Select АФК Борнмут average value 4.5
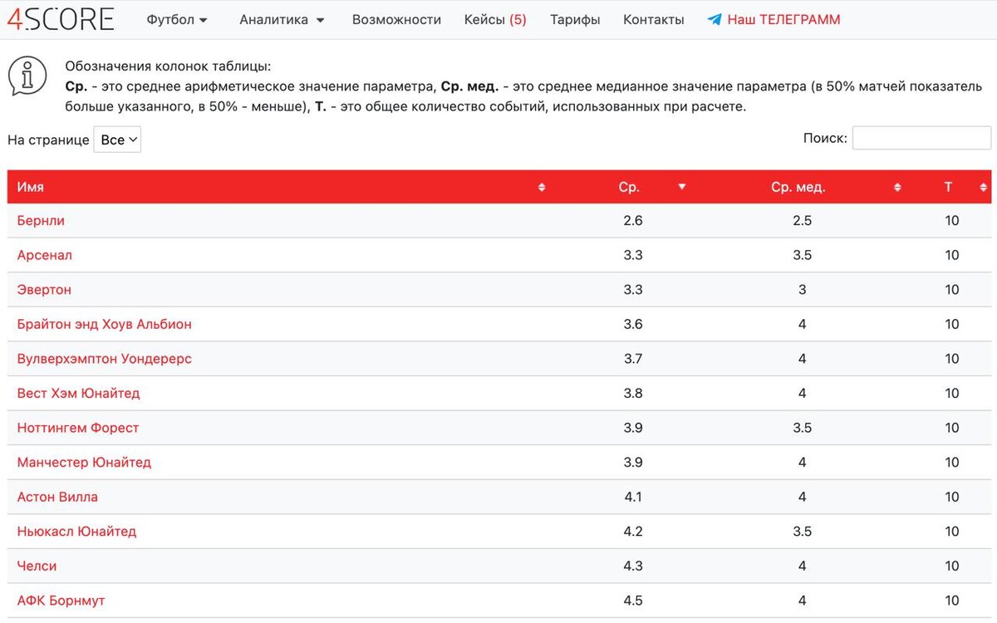 633,601
